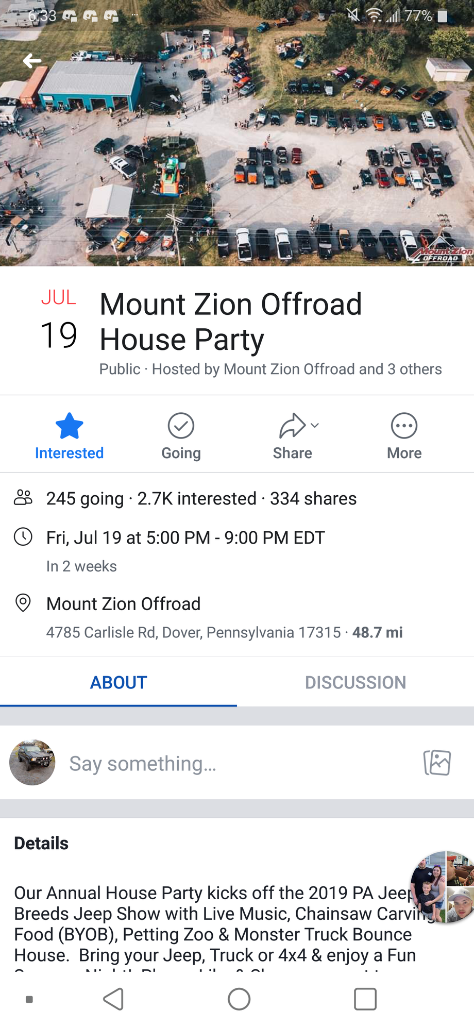Select the About tab
Viewport: 474px width, 1027px height.
(118, 682)
